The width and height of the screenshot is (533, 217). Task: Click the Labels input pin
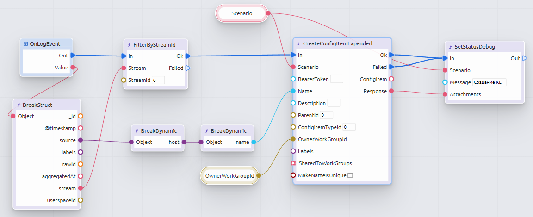pos(293,151)
